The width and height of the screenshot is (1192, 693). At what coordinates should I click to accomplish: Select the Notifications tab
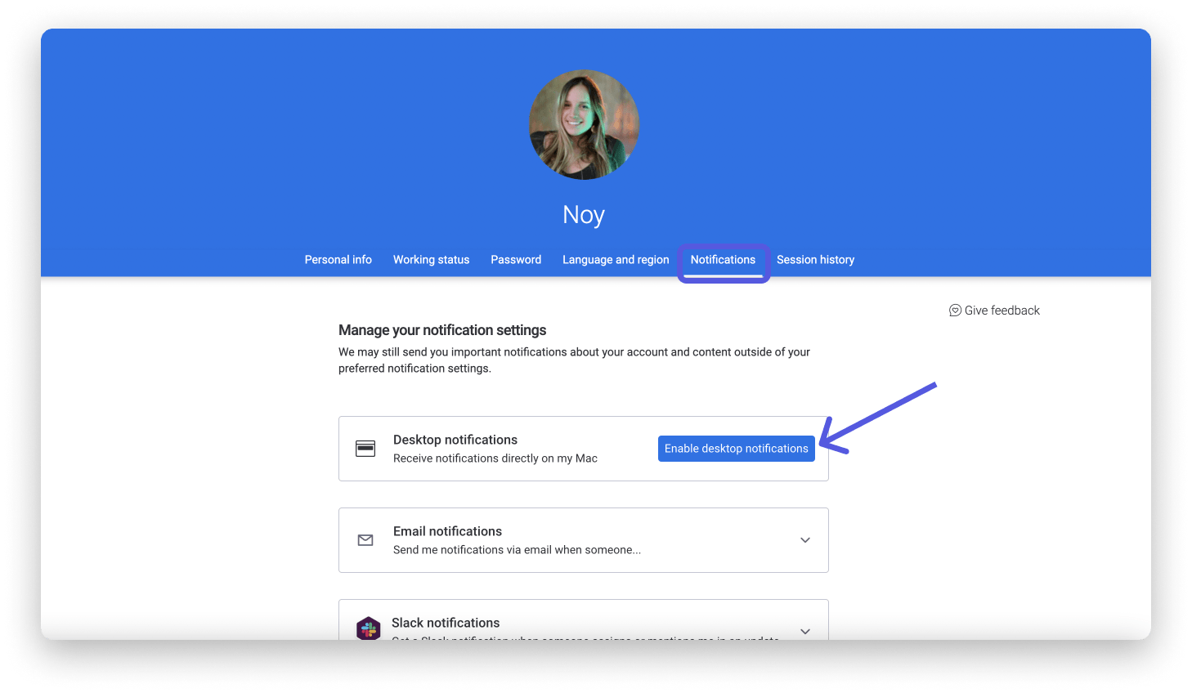(x=723, y=259)
